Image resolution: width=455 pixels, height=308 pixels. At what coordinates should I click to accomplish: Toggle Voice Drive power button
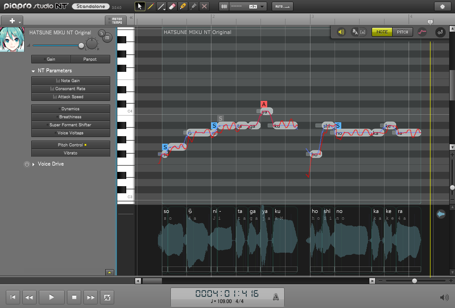point(27,164)
